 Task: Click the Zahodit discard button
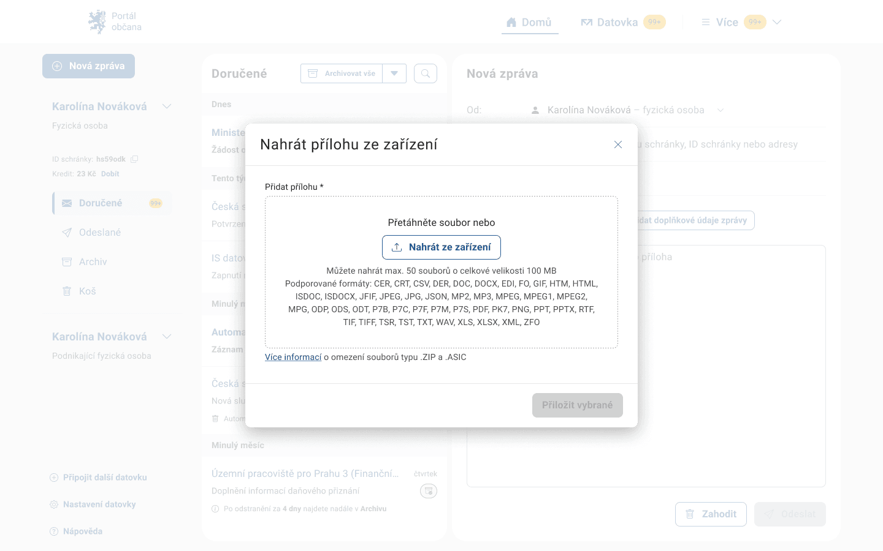point(711,514)
